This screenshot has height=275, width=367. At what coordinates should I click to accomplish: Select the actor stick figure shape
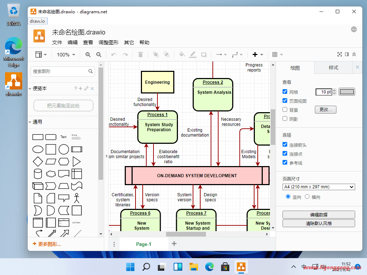[x=77, y=198]
